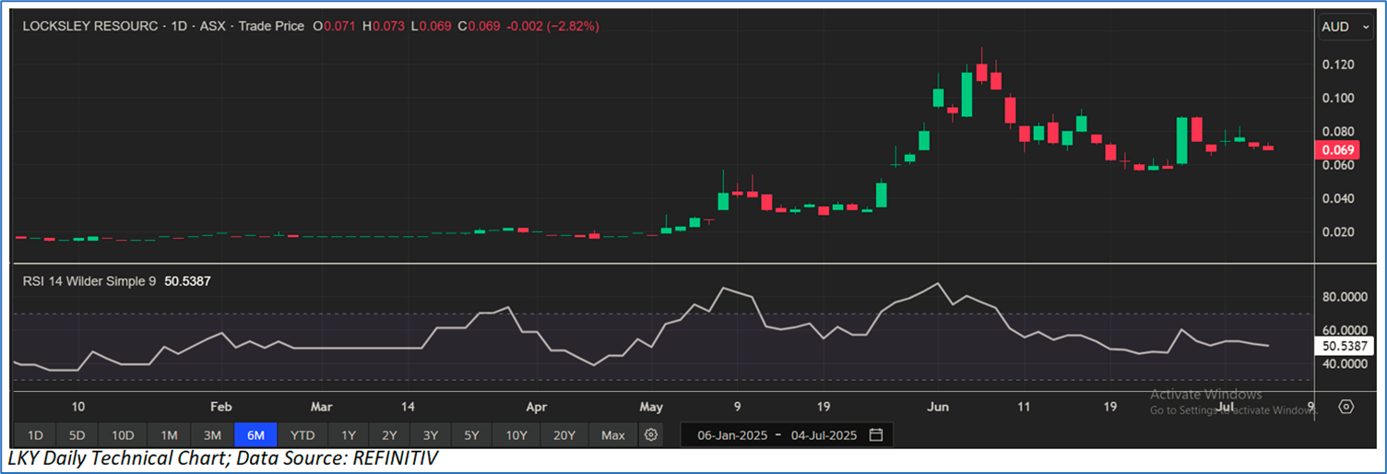Switch to the 2Y range

click(389, 435)
